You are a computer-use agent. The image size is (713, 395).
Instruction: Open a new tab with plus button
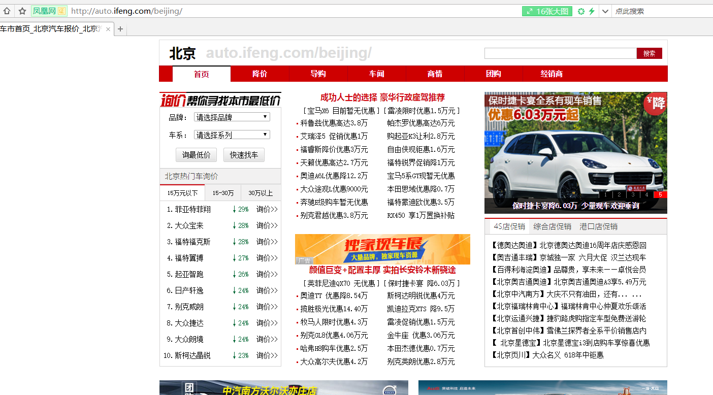[120, 29]
